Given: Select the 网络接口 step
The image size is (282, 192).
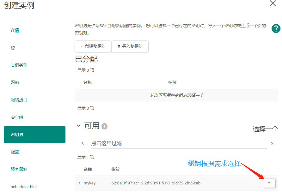Looking at the screenshot, I should click(19, 100).
